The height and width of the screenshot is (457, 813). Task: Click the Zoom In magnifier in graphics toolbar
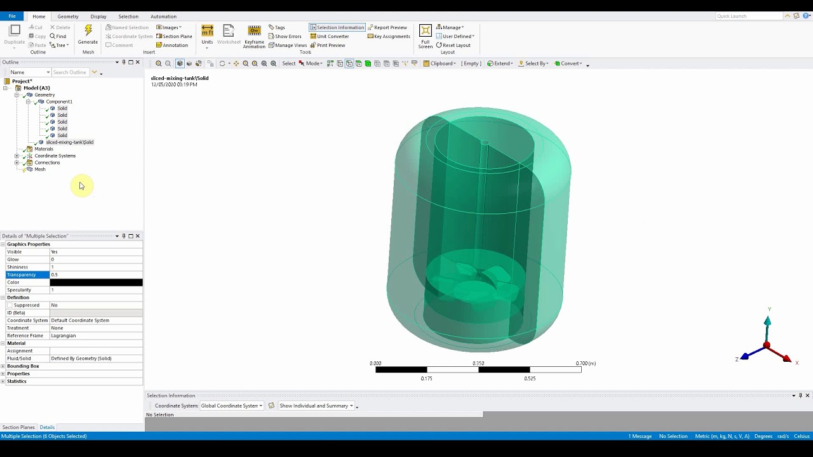[x=159, y=63]
